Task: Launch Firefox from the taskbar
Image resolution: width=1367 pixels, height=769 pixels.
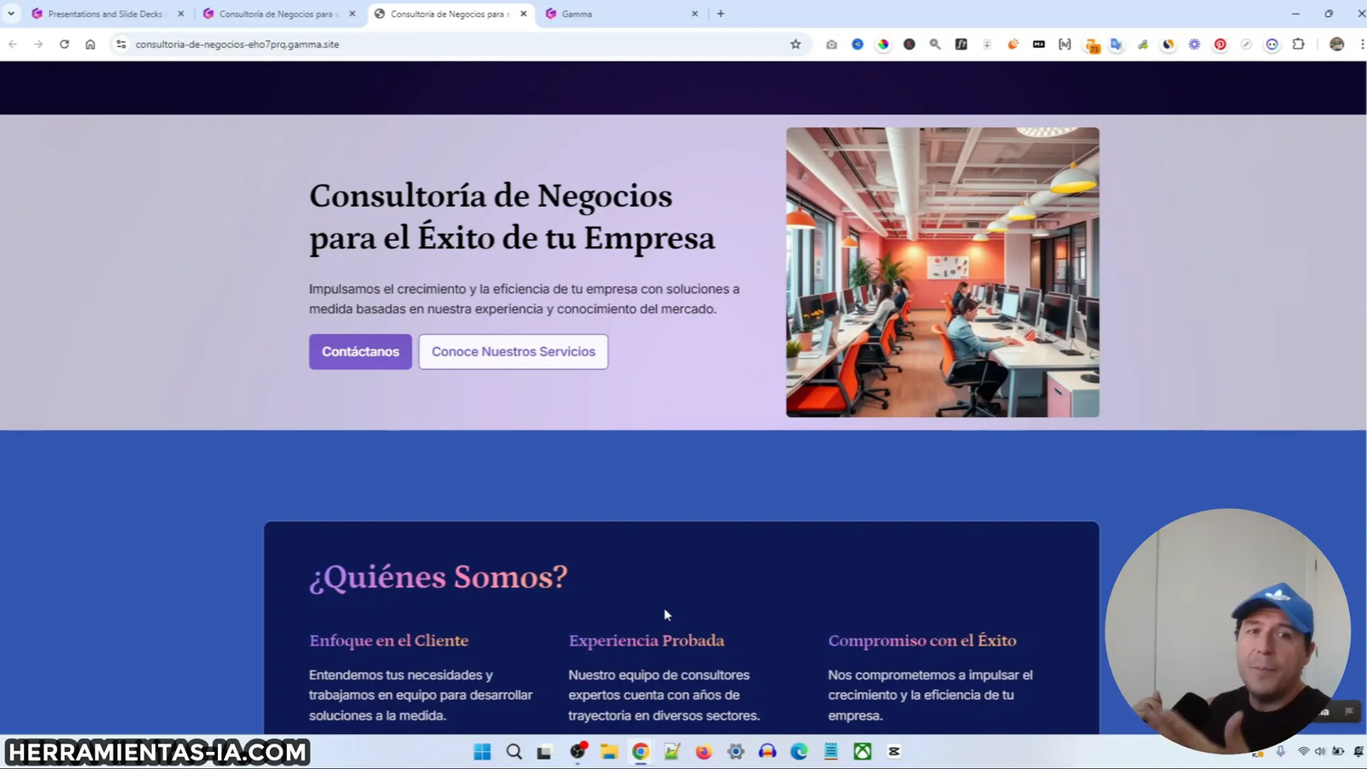Action: tap(703, 752)
